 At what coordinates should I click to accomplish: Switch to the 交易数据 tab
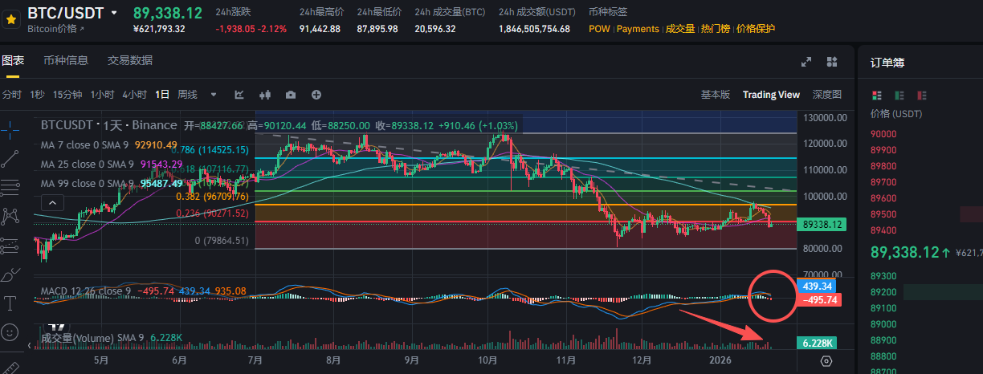(x=130, y=61)
